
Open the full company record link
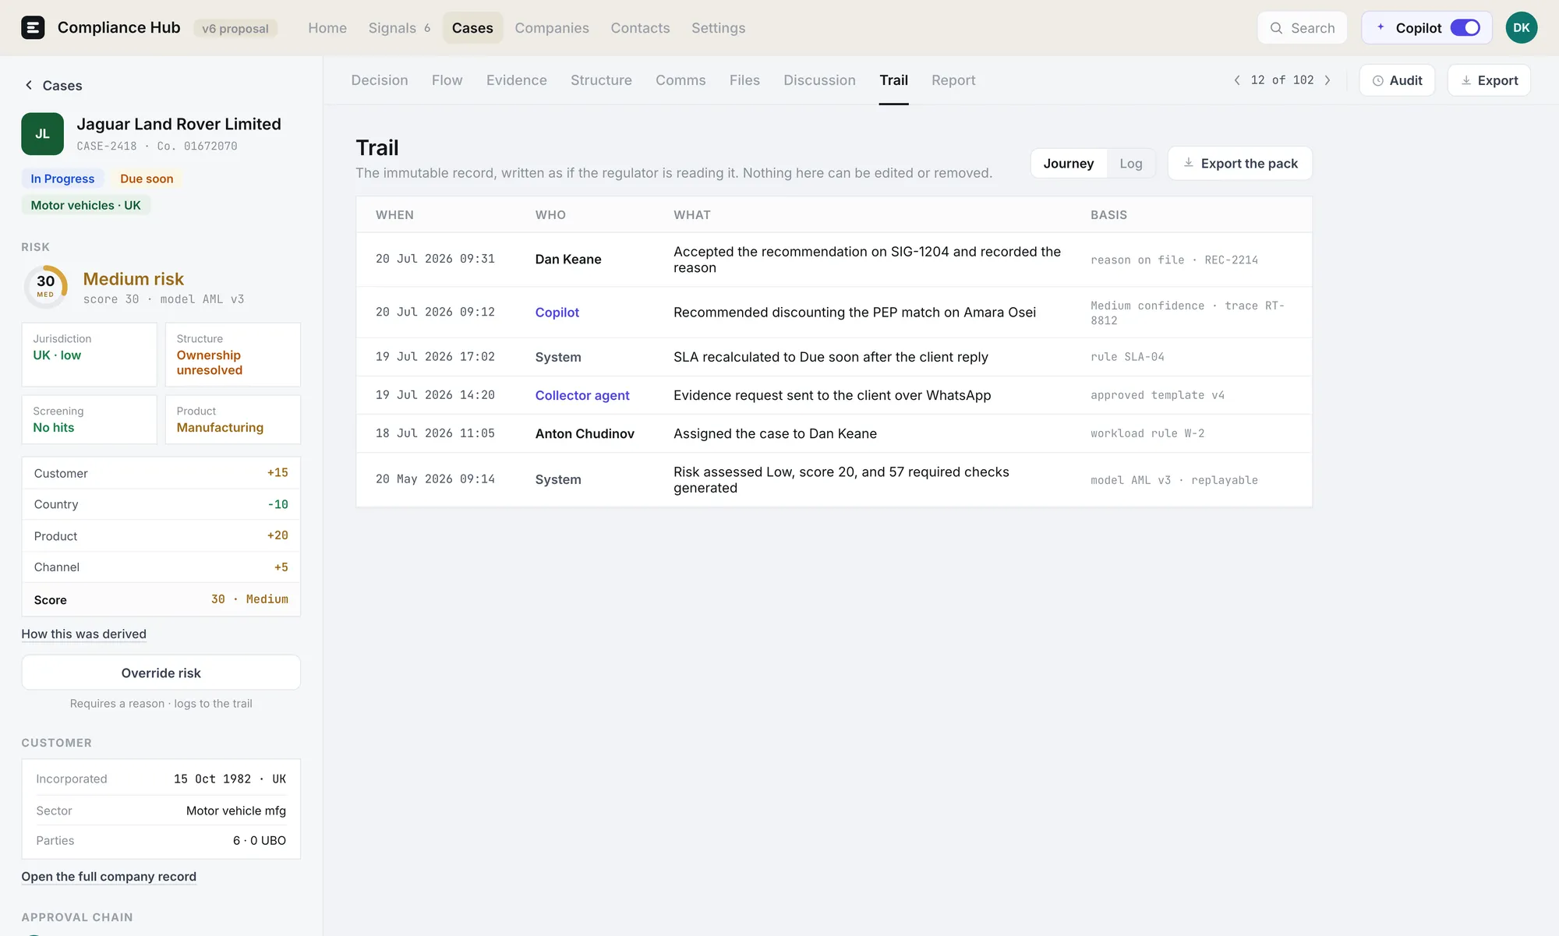coord(108,877)
